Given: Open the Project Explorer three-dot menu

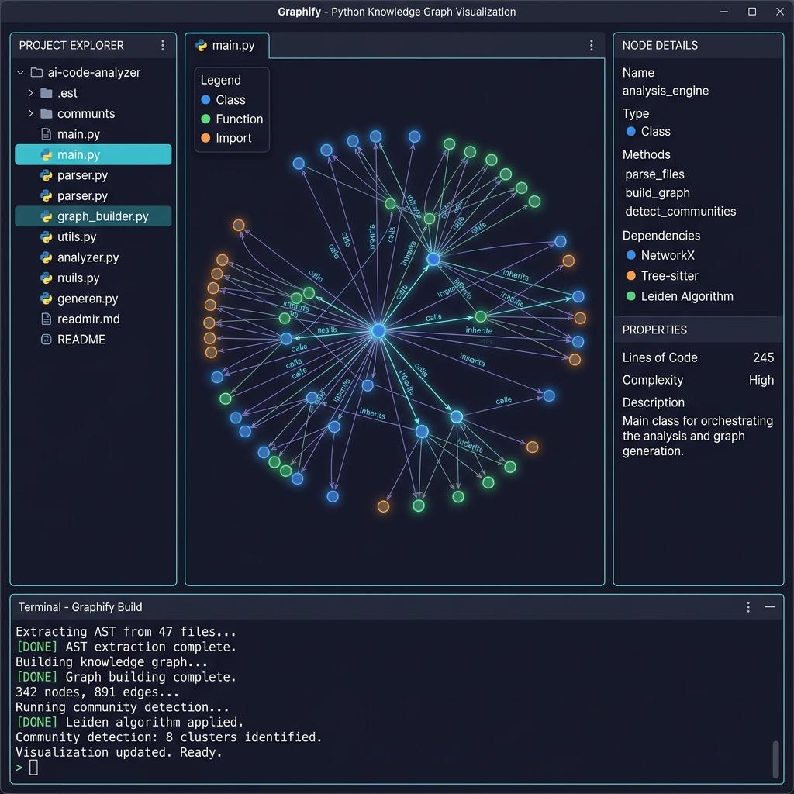Looking at the screenshot, I should pyautogui.click(x=163, y=46).
